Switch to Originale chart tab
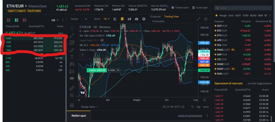This screenshot has width=275, height=122. point(155,17)
